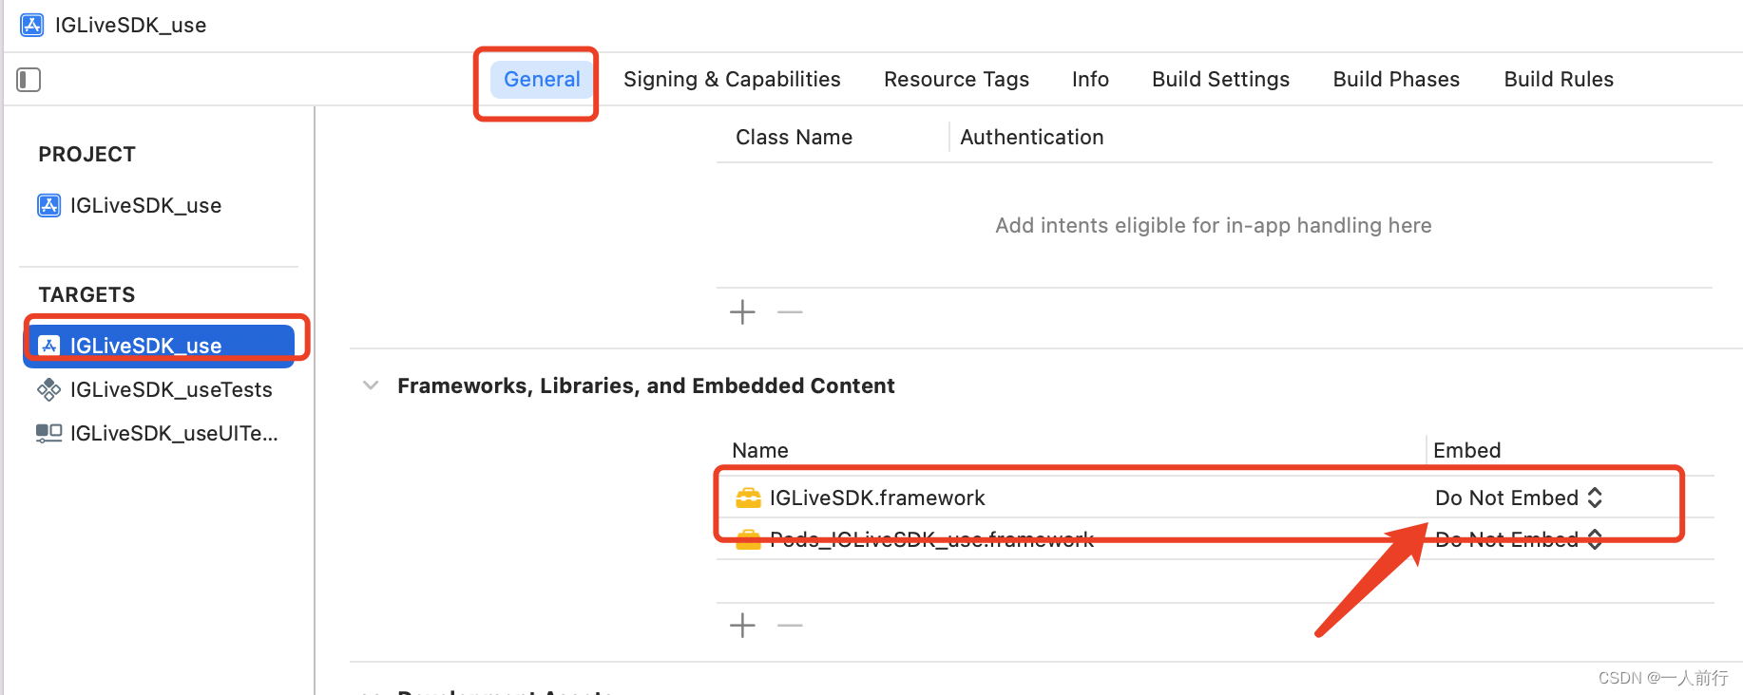Image resolution: width=1743 pixels, height=695 pixels.
Task: Open the General tab
Action: [x=542, y=80]
